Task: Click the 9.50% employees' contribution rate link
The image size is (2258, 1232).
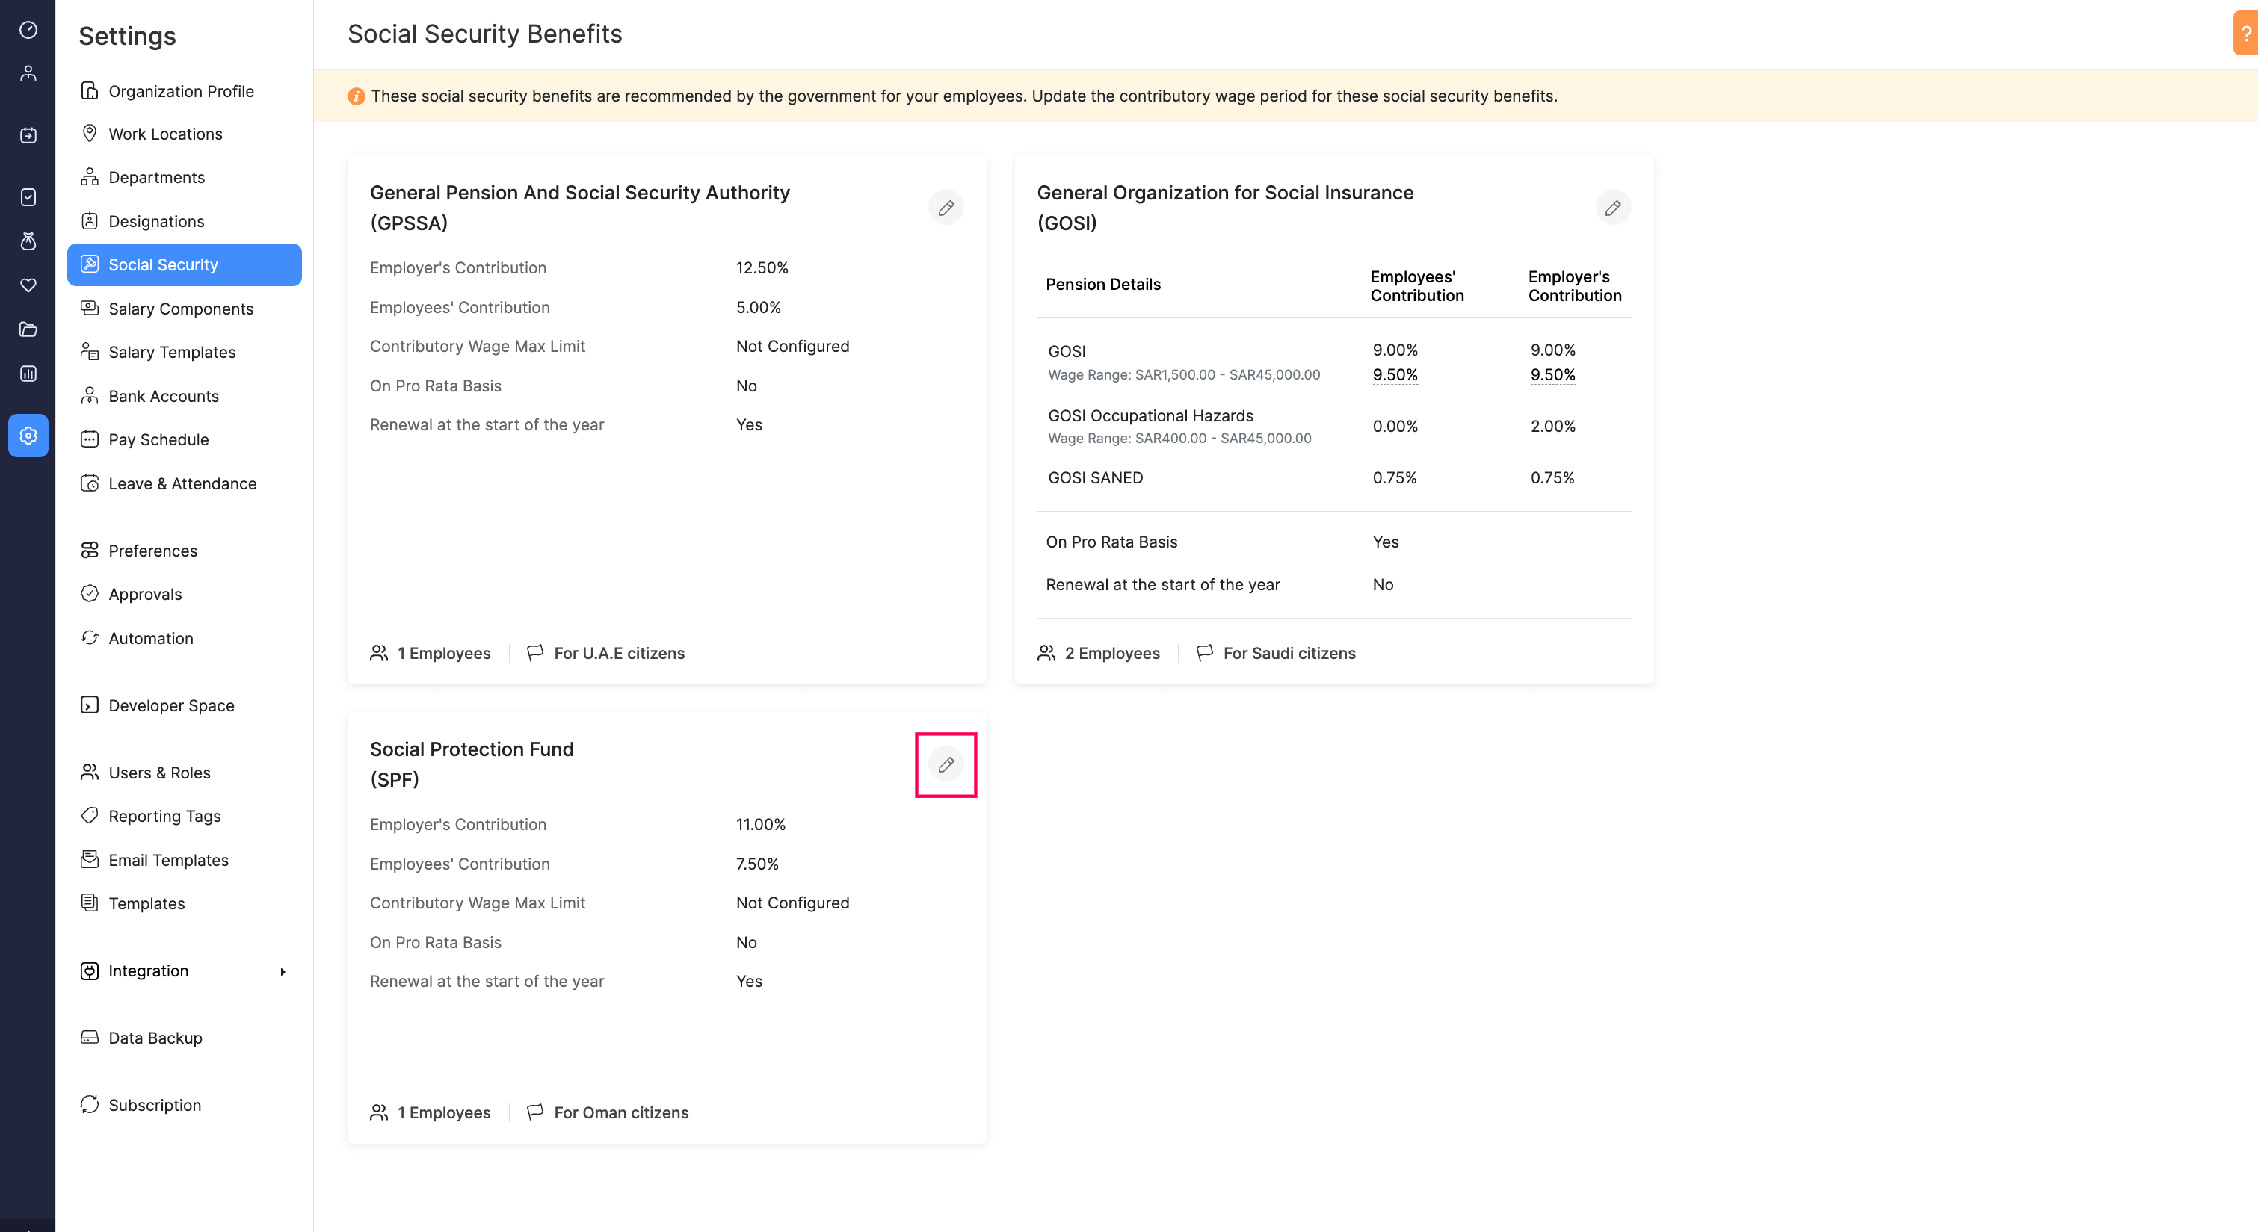Action: [1395, 374]
